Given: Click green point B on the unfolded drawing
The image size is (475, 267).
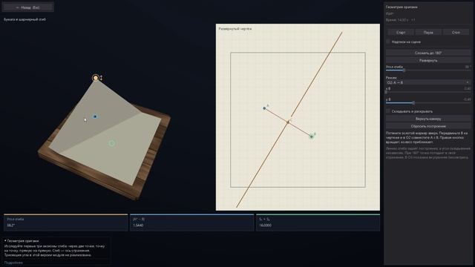Looking at the screenshot, I should pyautogui.click(x=312, y=136).
